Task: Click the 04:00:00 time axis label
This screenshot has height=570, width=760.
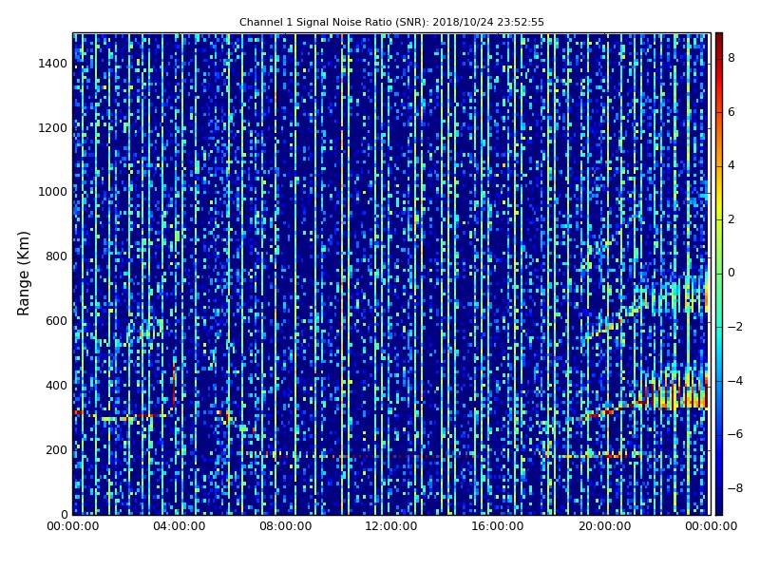Action: (x=180, y=526)
